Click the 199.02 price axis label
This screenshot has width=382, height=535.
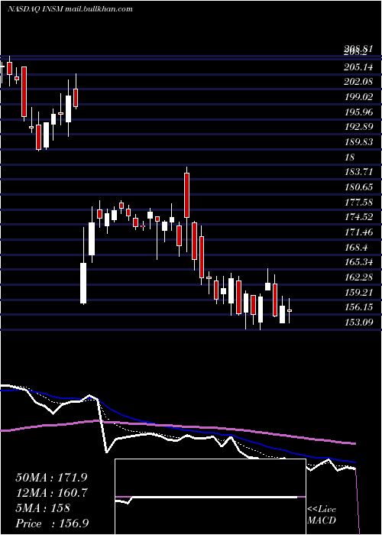click(x=358, y=97)
